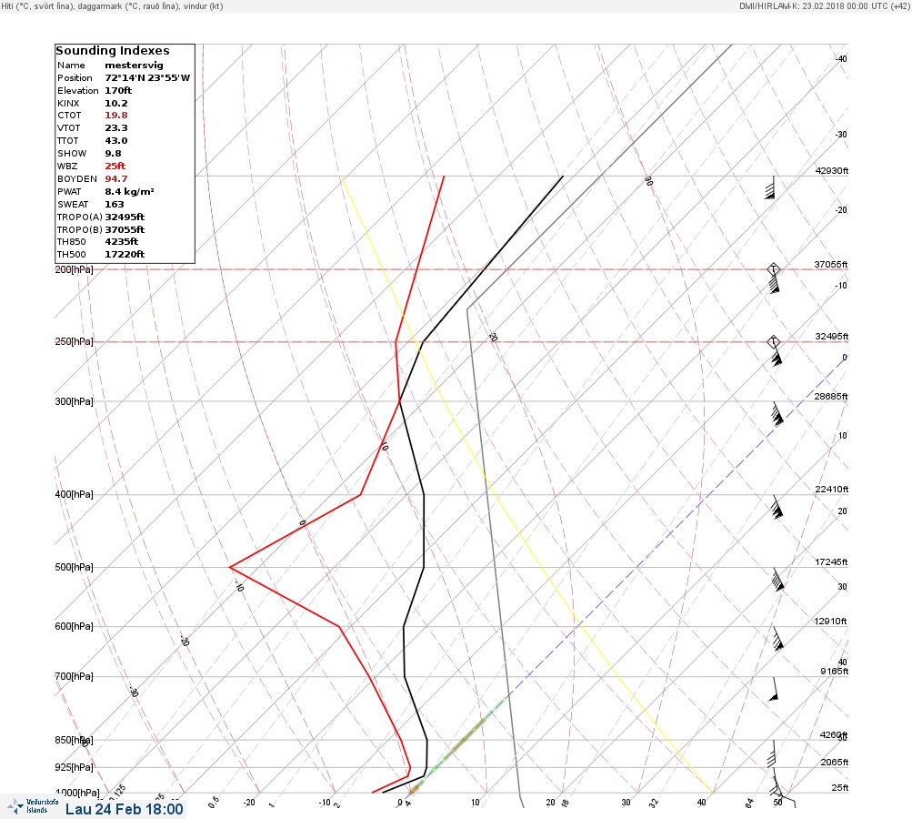Screen dimensions: 912x819
Task: Click the TH850 value '4235ft'
Action: (x=122, y=241)
